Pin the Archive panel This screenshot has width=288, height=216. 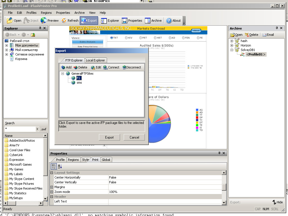(x=277, y=28)
